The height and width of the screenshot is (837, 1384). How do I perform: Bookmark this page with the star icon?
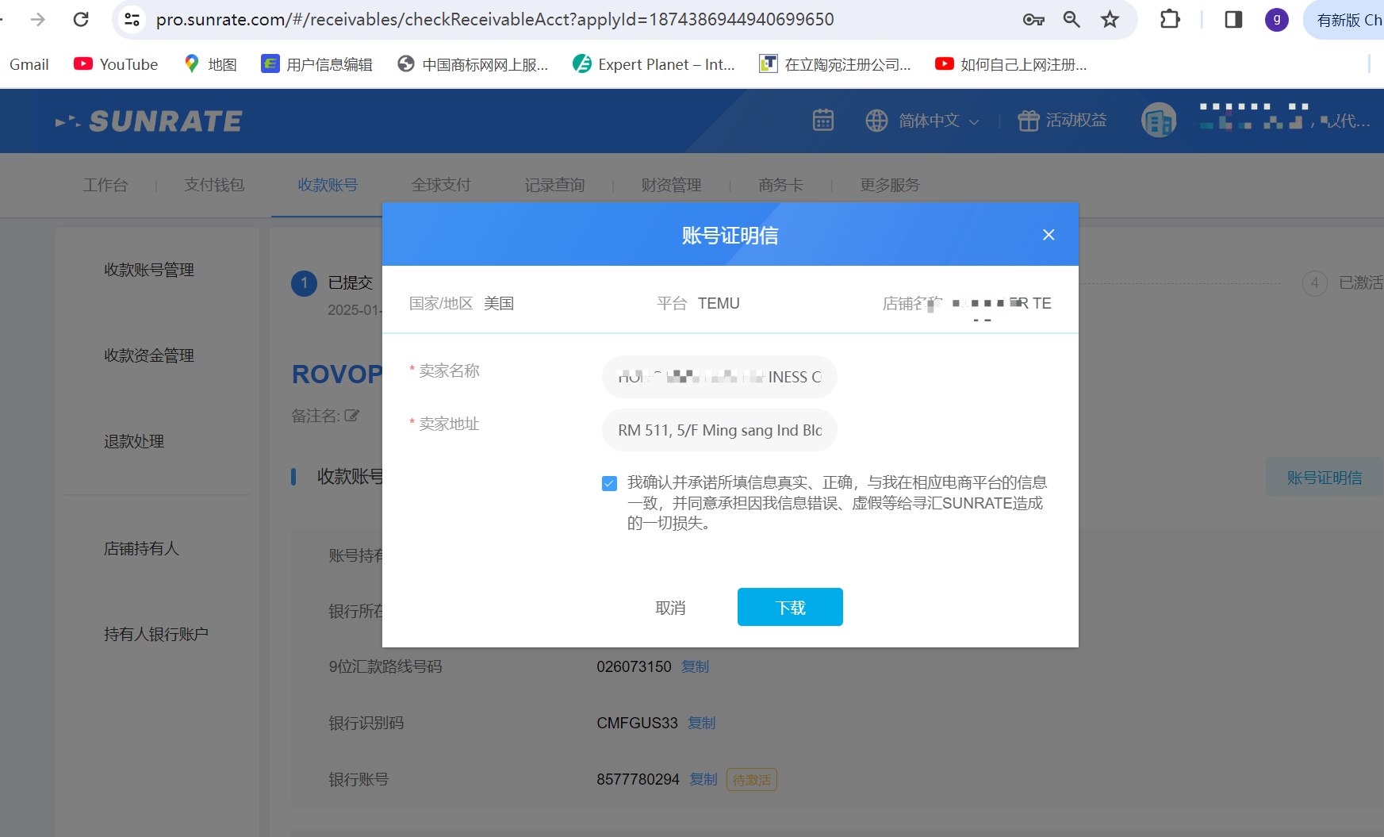[1110, 19]
